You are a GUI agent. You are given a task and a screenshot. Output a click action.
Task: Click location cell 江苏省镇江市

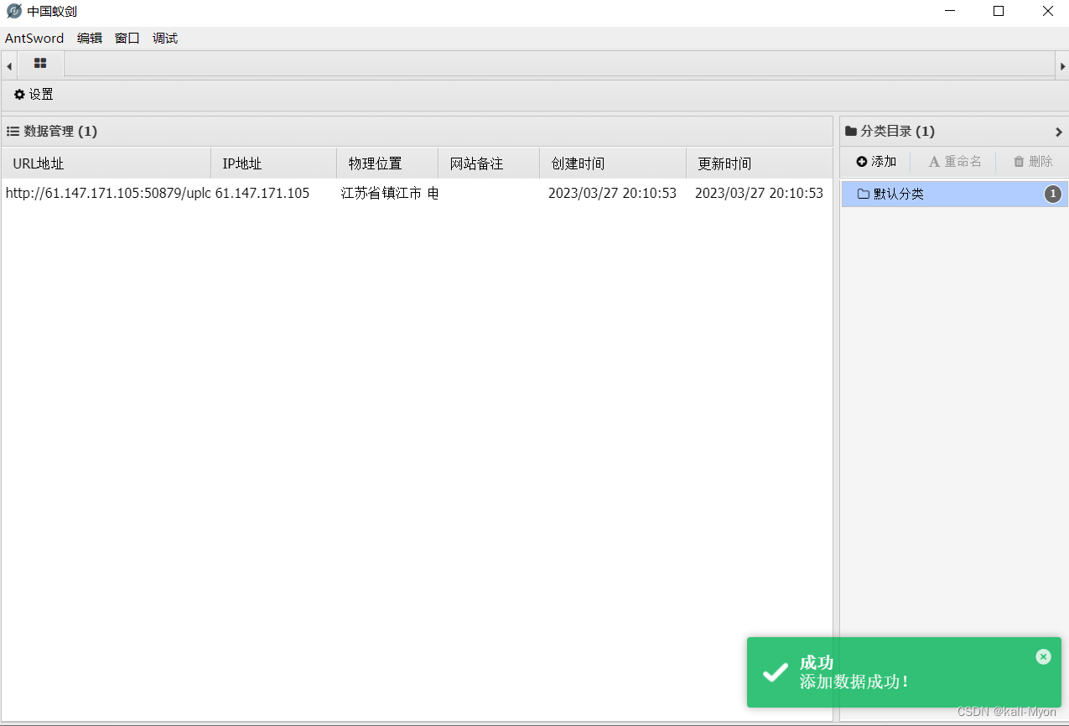(x=389, y=193)
